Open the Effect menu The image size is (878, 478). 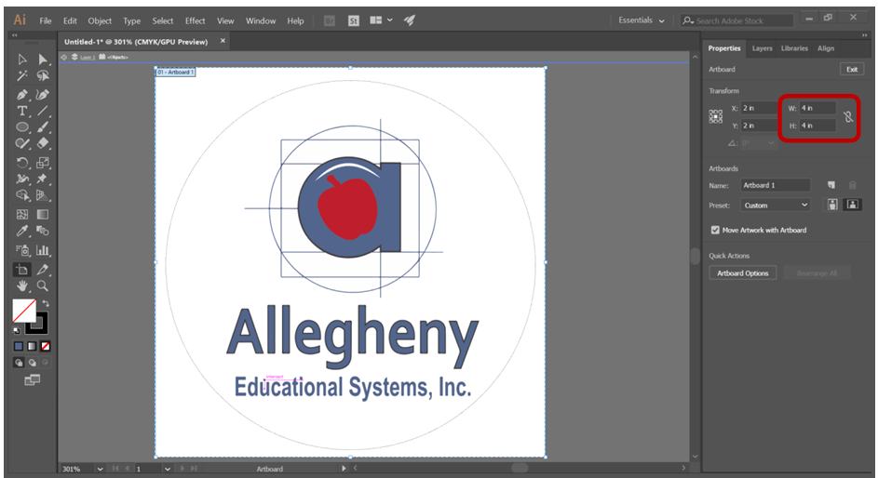[195, 20]
